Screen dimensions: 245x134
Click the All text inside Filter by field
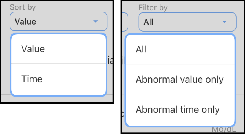click(x=148, y=22)
